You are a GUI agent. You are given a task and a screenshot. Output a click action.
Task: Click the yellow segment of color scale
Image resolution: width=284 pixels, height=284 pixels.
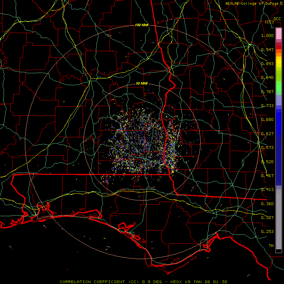point(279,62)
